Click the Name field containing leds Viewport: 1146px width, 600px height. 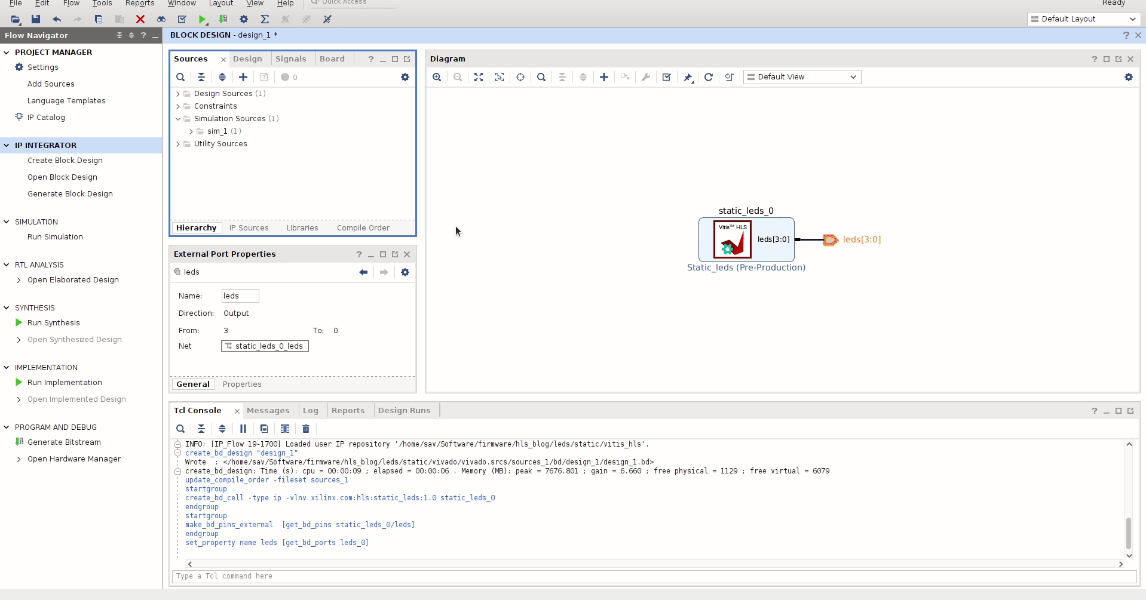(x=240, y=296)
